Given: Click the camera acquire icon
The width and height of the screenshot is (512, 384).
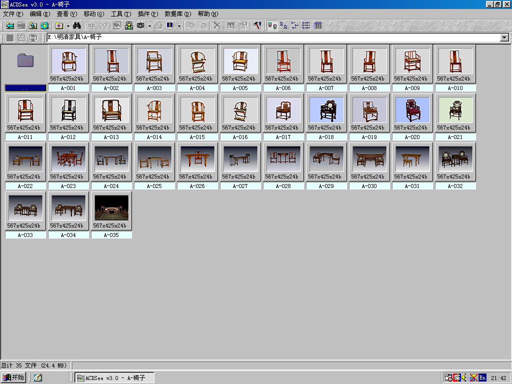Looking at the screenshot, I should 141,25.
